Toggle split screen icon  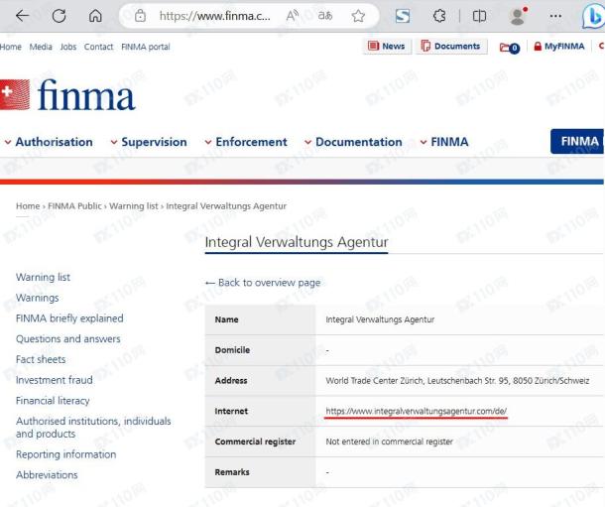[479, 16]
